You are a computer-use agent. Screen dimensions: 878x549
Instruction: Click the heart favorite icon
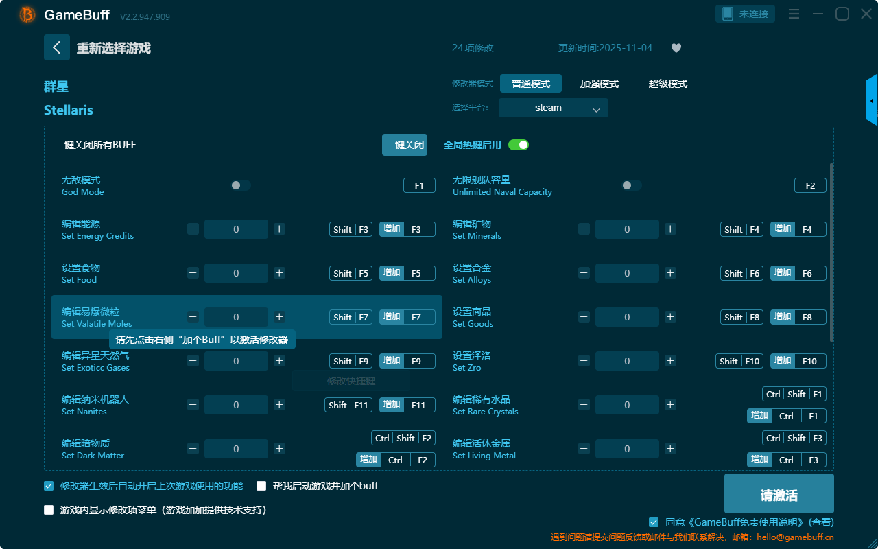point(676,48)
